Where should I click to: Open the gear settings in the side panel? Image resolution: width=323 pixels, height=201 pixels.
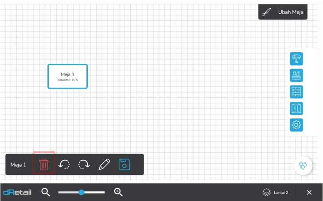(296, 125)
